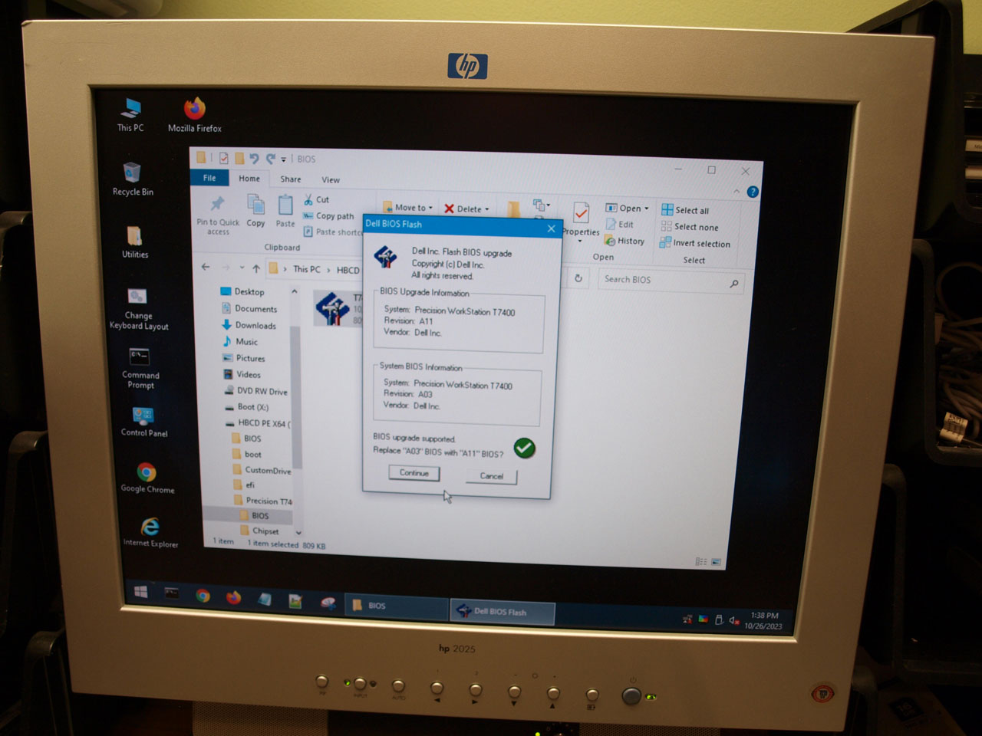Open Properties from the Explorer ribbon
982x736 pixels.
coord(581,221)
